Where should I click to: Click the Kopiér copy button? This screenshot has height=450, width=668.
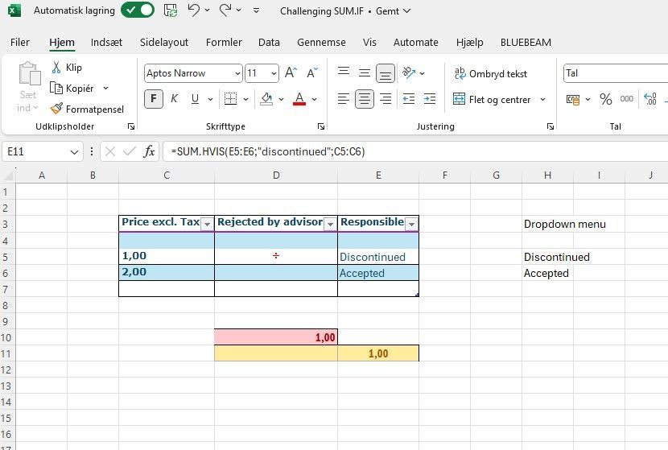coord(72,89)
